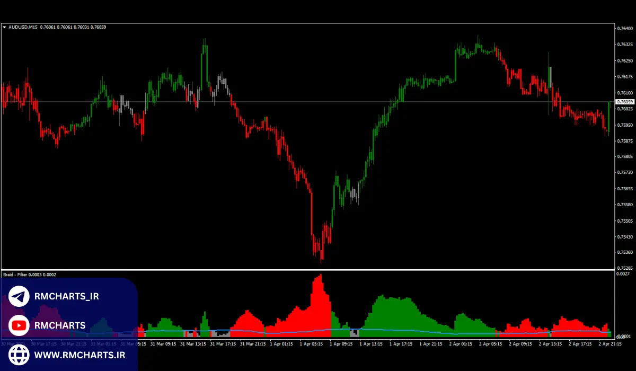Open the WWW.RMCHARTS.IR website link
This screenshot has width=636, height=371.
[79, 354]
